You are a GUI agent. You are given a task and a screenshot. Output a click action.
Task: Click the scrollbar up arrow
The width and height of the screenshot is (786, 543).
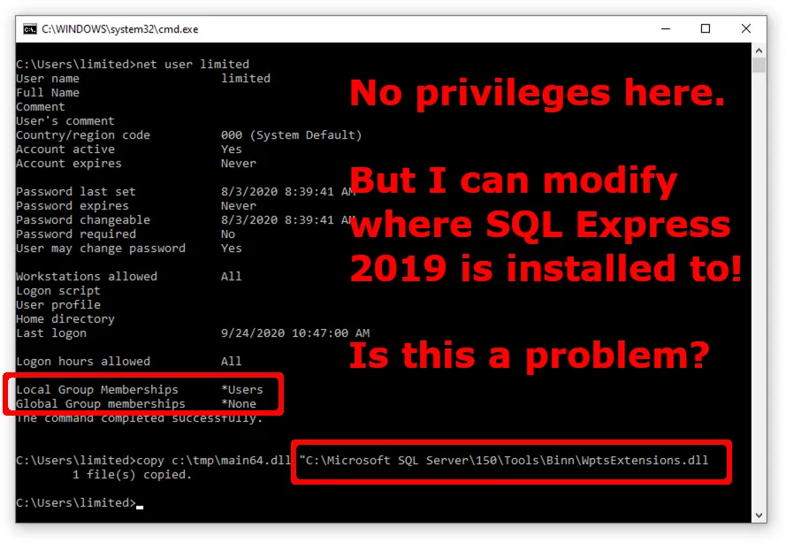tap(759, 50)
